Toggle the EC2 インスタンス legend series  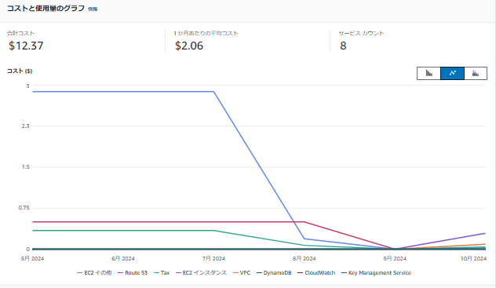tap(201, 273)
